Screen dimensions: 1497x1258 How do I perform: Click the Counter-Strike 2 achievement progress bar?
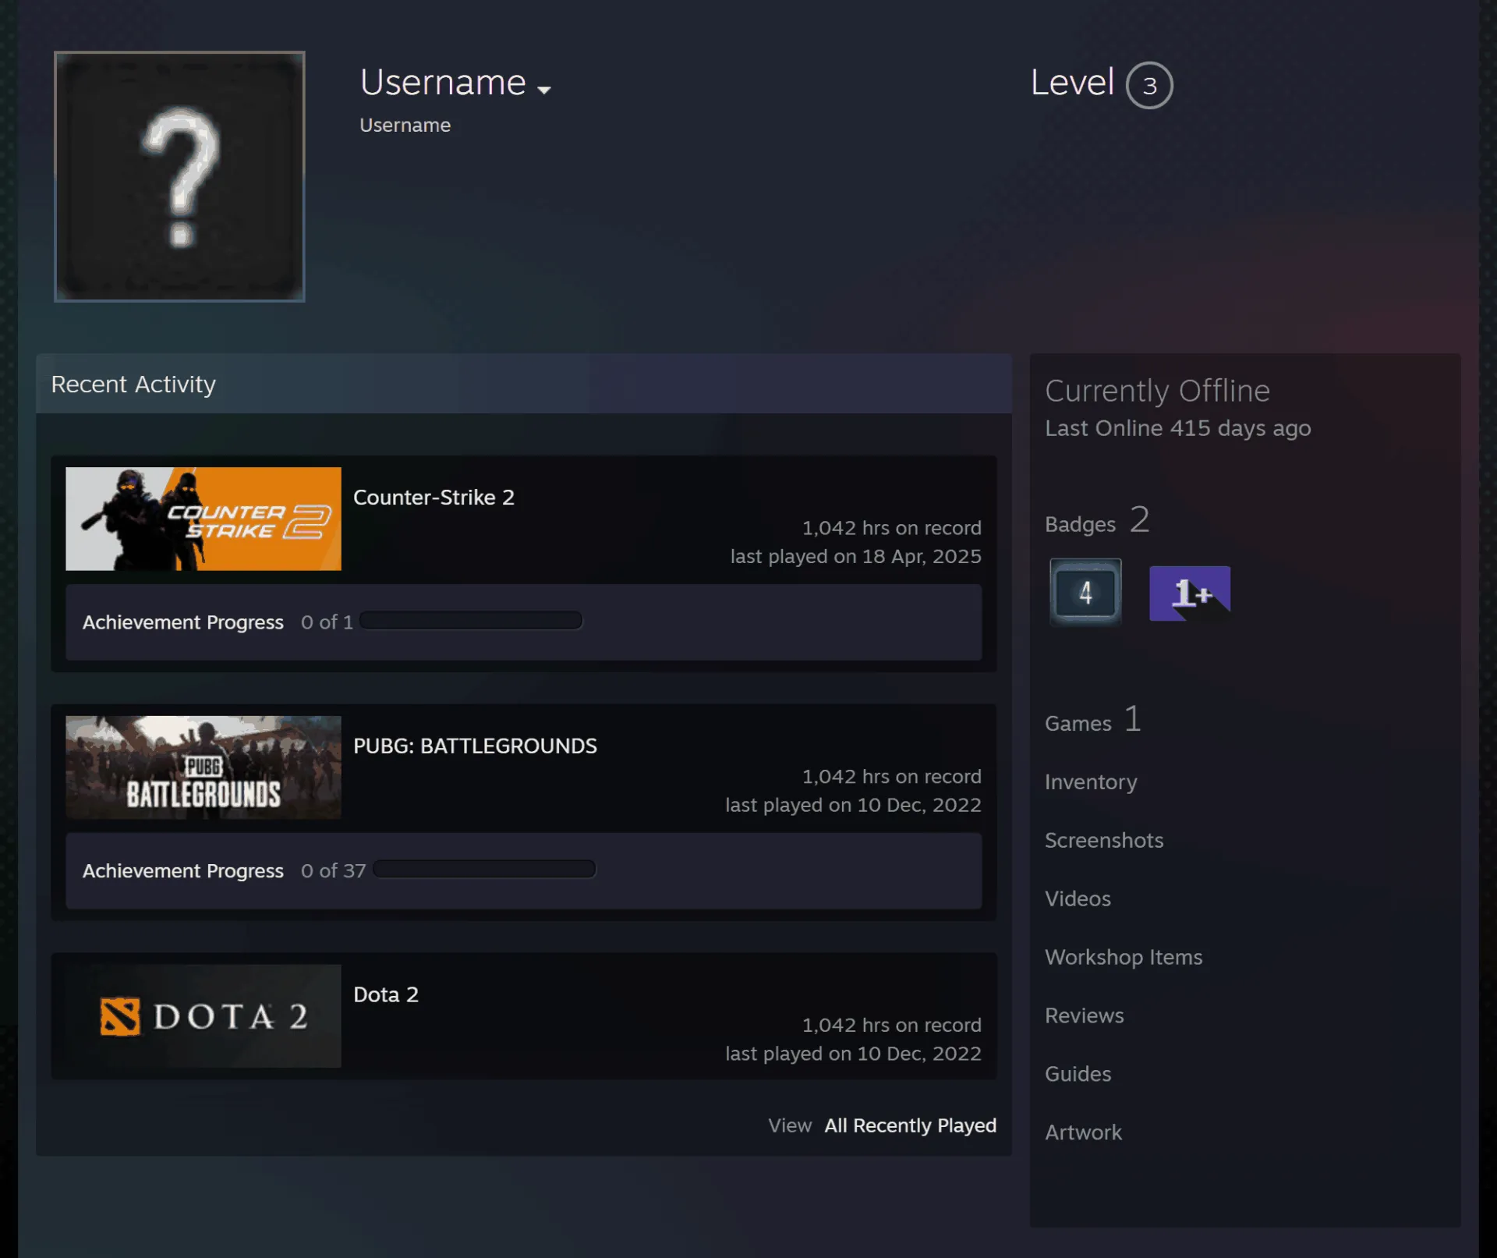click(x=471, y=621)
